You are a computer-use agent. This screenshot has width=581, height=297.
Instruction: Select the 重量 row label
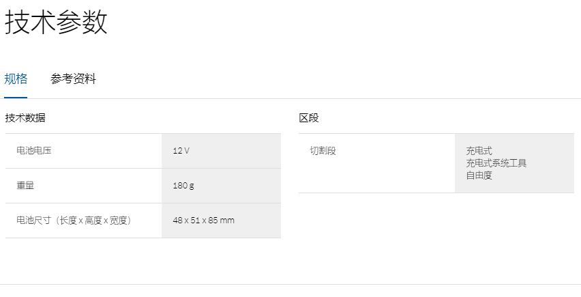tap(25, 185)
